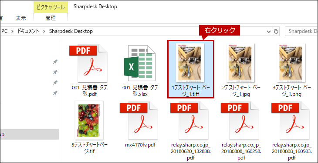Image resolution: width=318 pixels, height=163 pixels.
Task: Click the mx4170fv.pdf file name text
Action: tap(140, 145)
